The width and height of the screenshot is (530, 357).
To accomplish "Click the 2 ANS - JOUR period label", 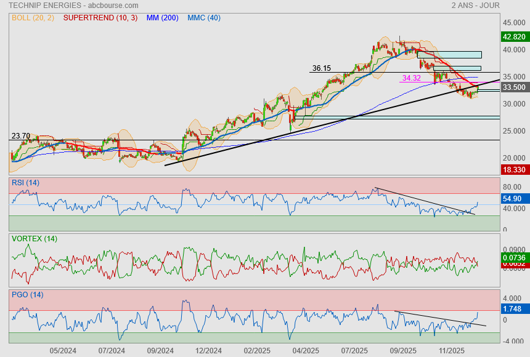I will click(475, 6).
